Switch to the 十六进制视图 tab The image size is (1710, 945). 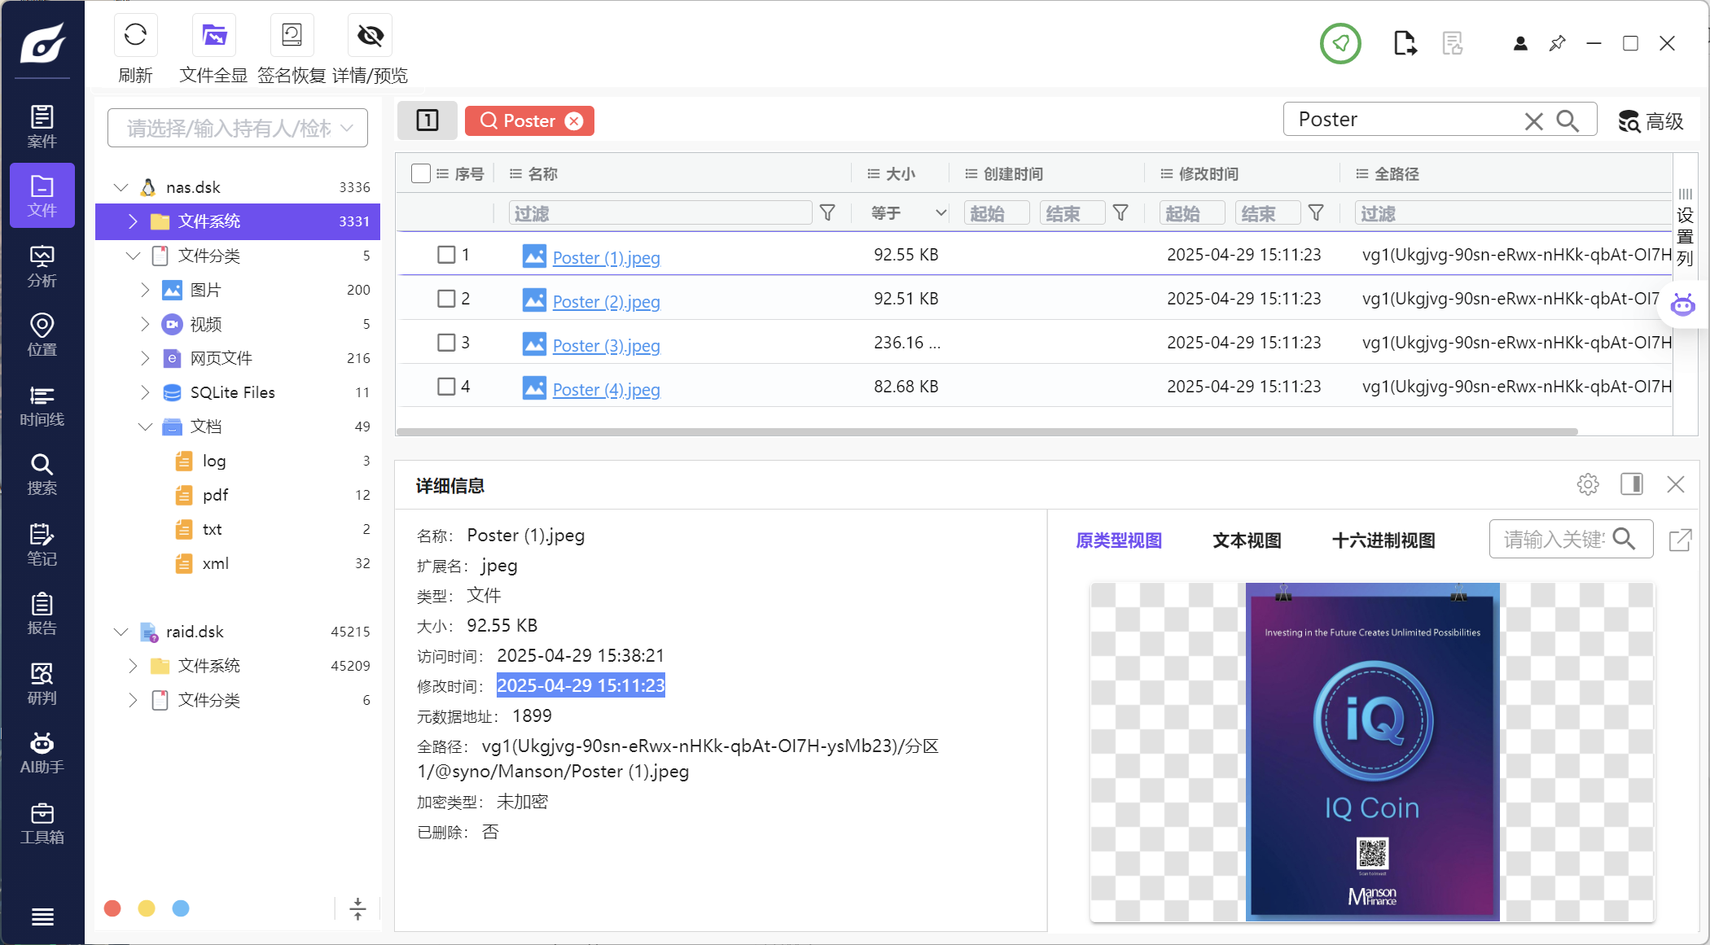1383,540
